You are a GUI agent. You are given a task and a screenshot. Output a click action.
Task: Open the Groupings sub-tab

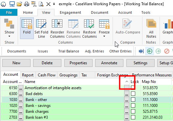click(x=68, y=75)
